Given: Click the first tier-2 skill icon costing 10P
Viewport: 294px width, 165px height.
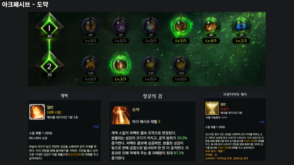Looking at the screenshot, I should point(90,65).
